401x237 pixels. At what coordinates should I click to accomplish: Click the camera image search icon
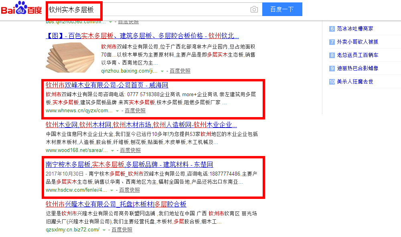pyautogui.click(x=254, y=10)
